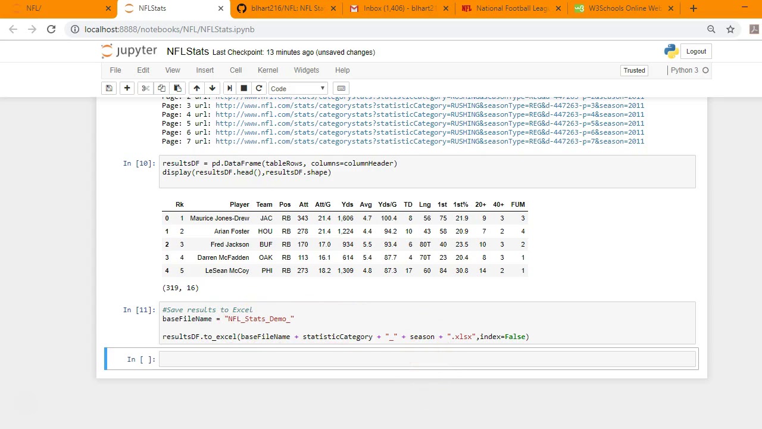This screenshot has width=762, height=429.
Task: Click the LeSean McCoy player cell
Action: tap(227, 271)
